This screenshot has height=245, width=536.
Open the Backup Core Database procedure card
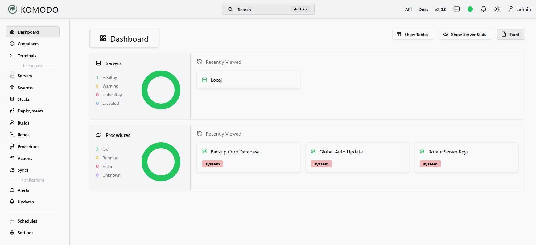pyautogui.click(x=249, y=157)
